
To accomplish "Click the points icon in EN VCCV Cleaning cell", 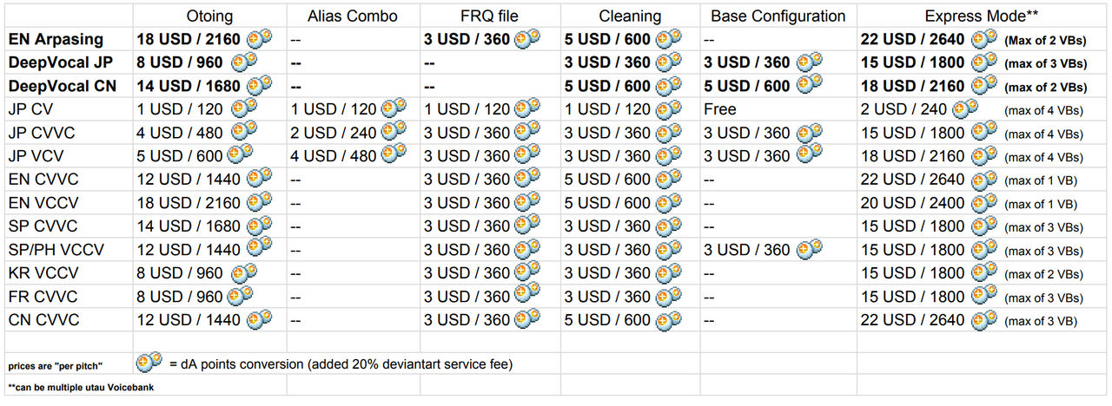I will pyautogui.click(x=667, y=202).
